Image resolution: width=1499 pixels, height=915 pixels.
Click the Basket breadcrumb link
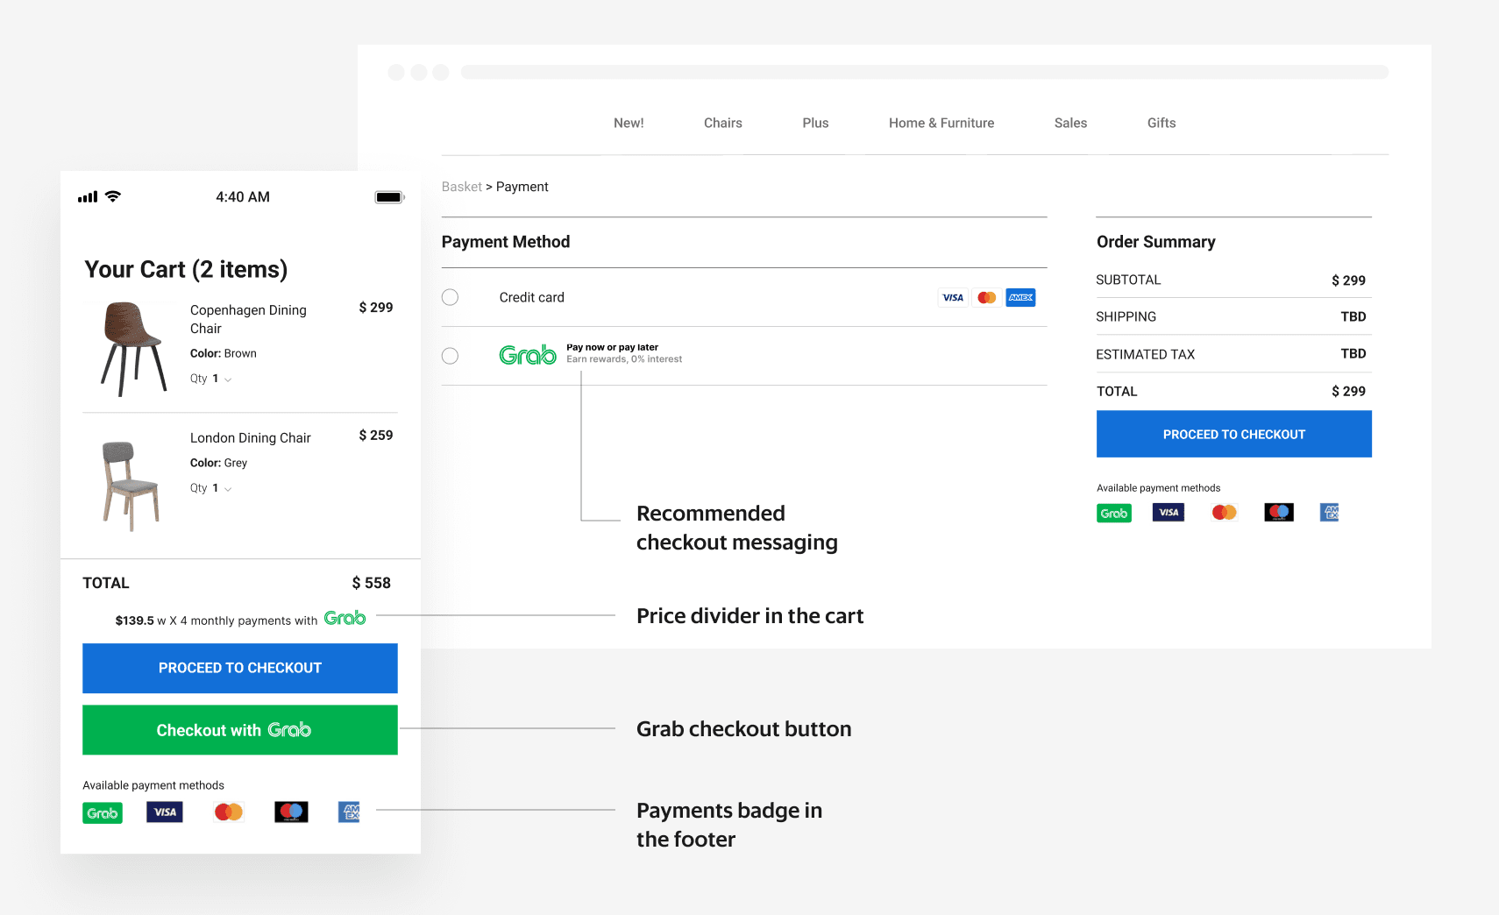pyautogui.click(x=461, y=187)
